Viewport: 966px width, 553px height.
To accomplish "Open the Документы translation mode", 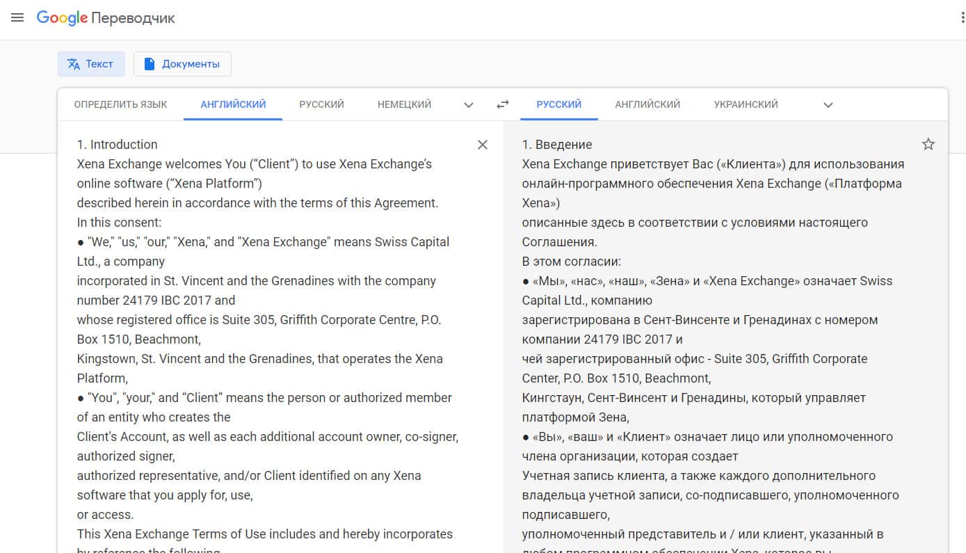I will pos(182,64).
